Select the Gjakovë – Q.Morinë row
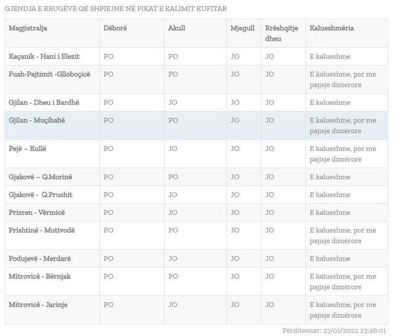394x336 pixels. [x=196, y=177]
